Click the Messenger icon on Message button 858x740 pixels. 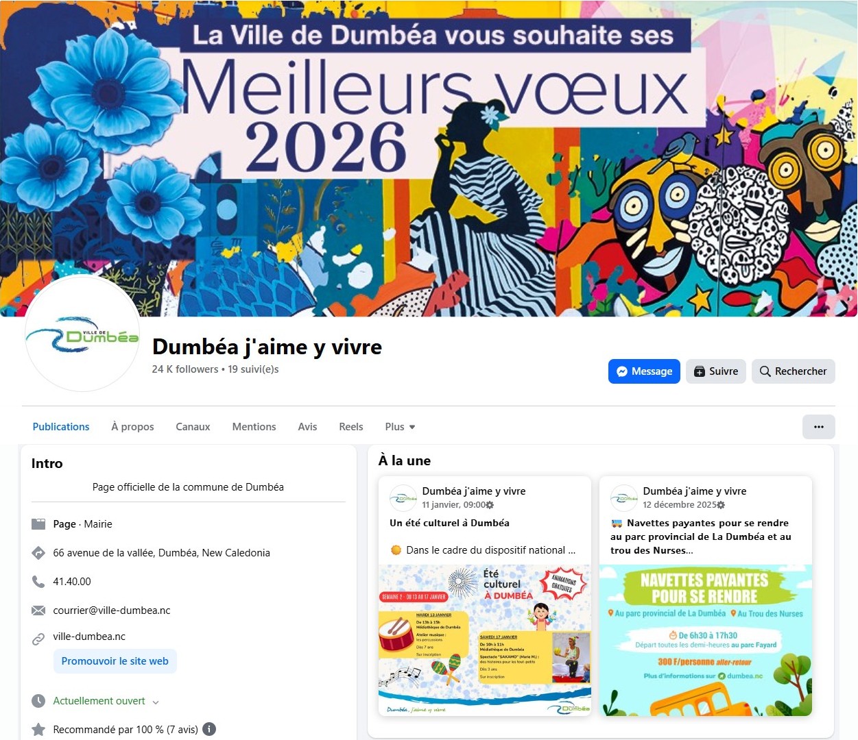622,371
